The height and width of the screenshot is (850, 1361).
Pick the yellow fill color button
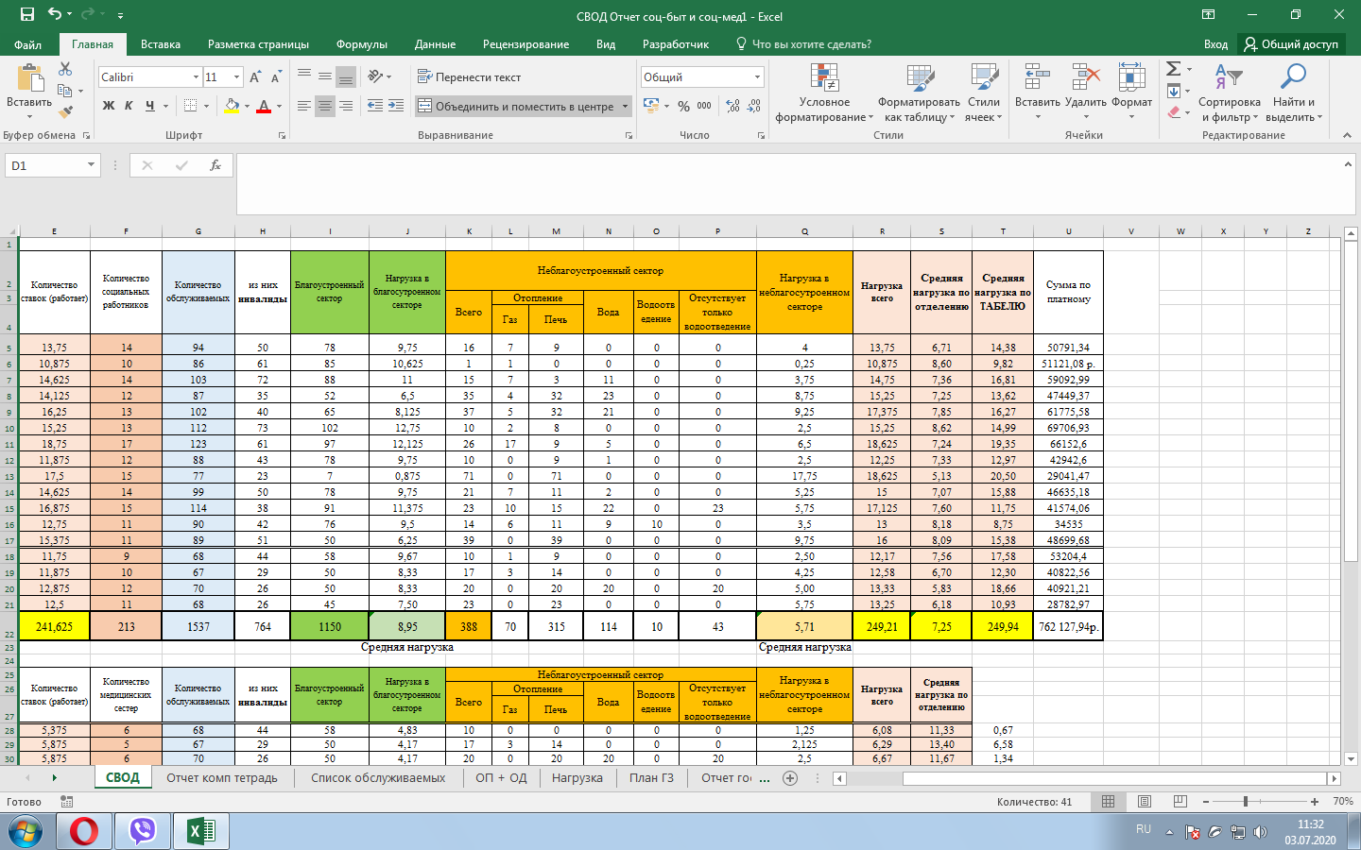coord(233,106)
